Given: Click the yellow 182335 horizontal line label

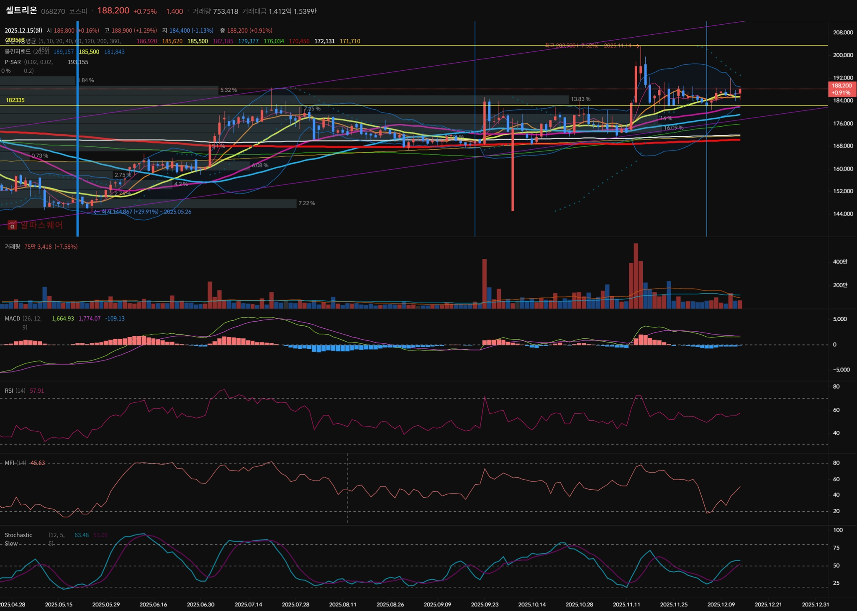Looking at the screenshot, I should (x=15, y=100).
